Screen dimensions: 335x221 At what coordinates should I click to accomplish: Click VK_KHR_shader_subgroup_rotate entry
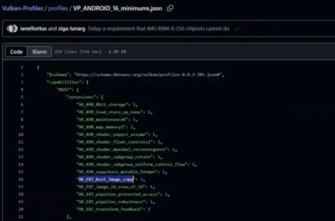(x=116, y=157)
